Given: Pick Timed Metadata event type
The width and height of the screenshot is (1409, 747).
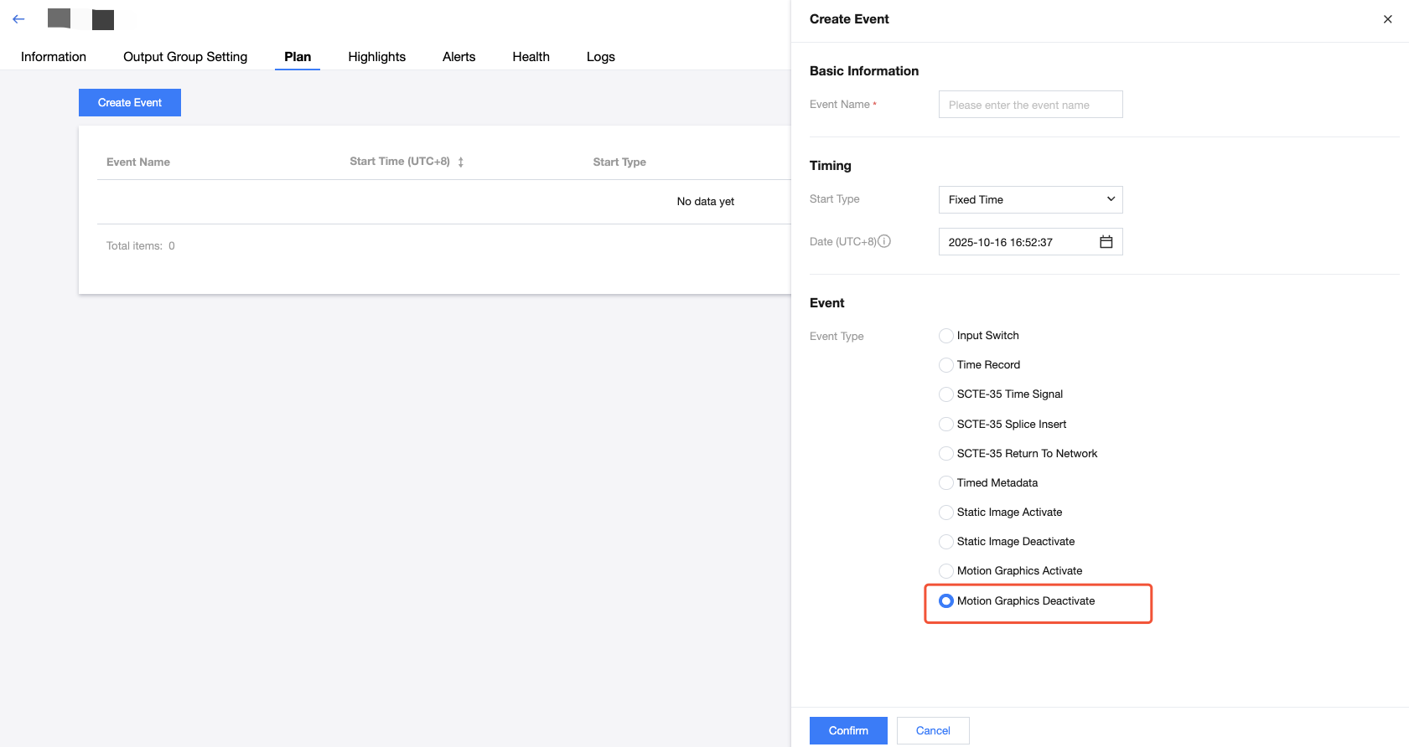Looking at the screenshot, I should coord(946,483).
